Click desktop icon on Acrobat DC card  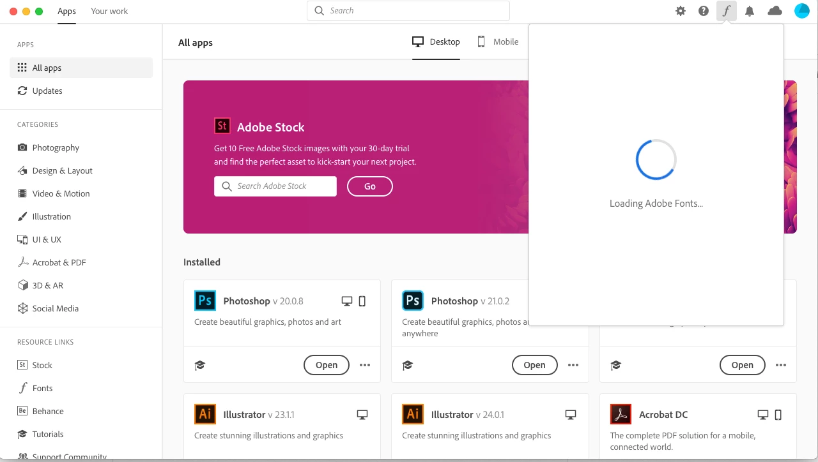pos(763,415)
